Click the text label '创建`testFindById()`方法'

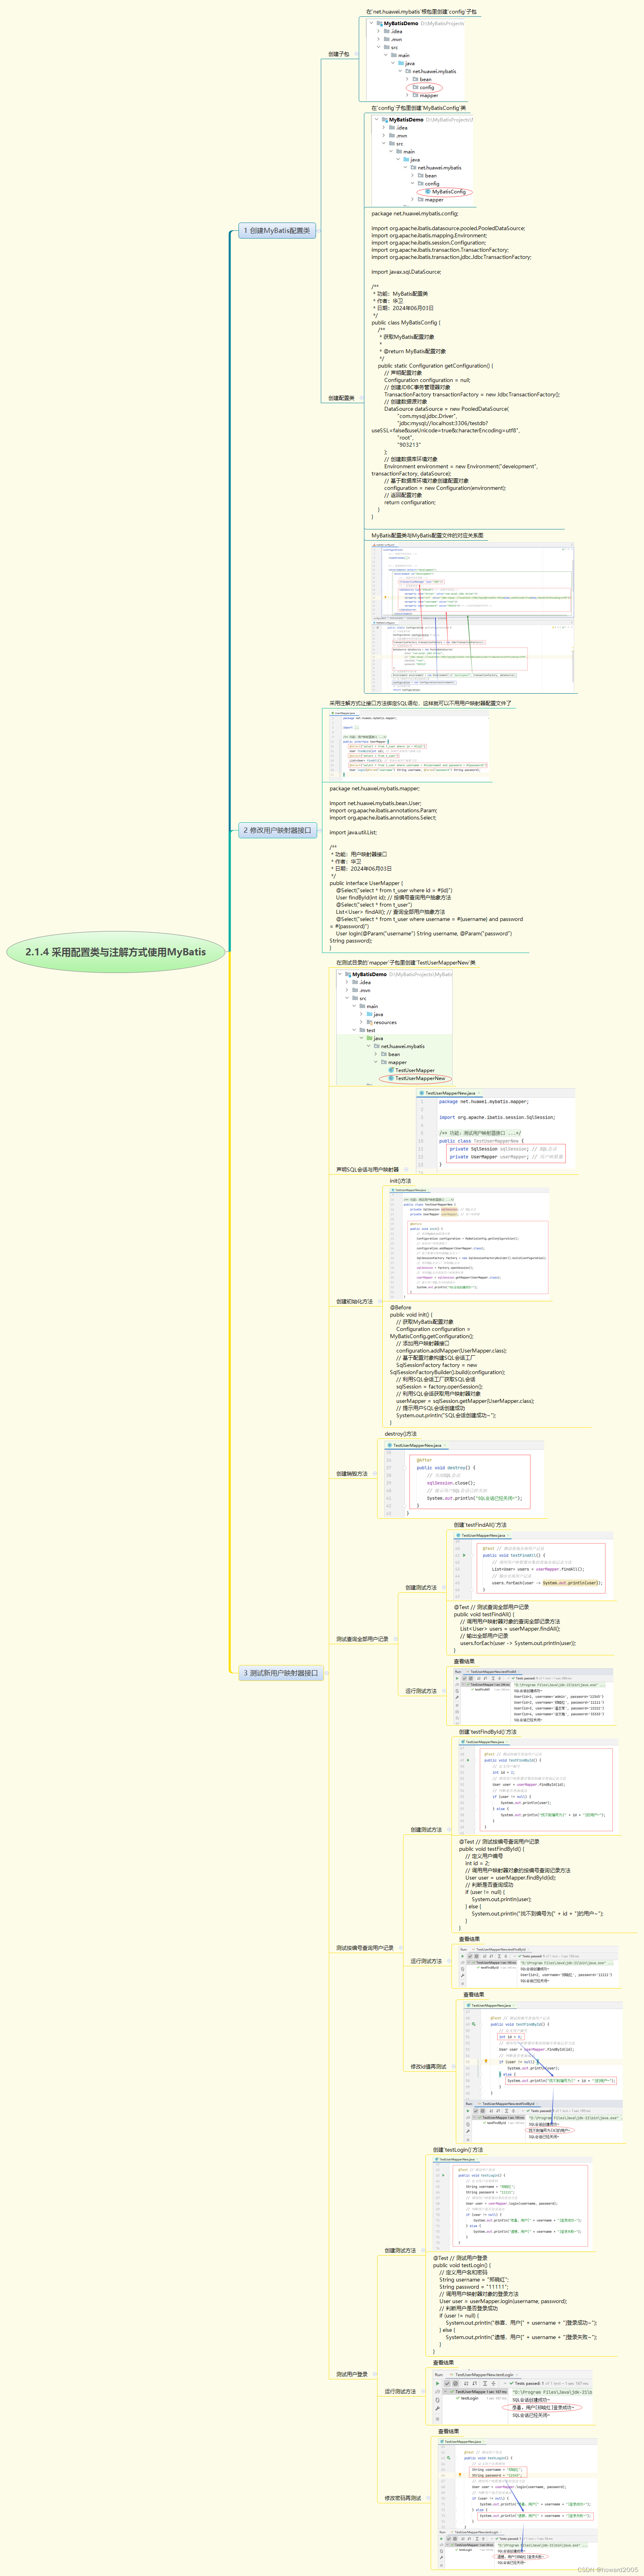coord(488,1732)
